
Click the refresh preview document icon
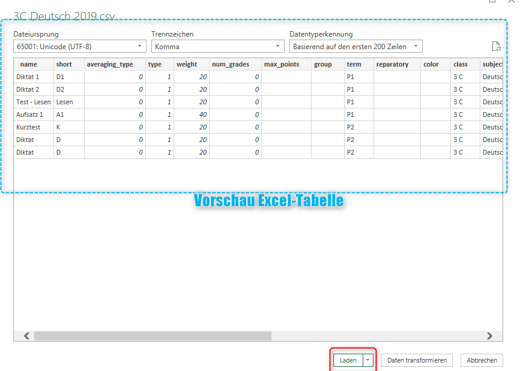tap(495, 47)
